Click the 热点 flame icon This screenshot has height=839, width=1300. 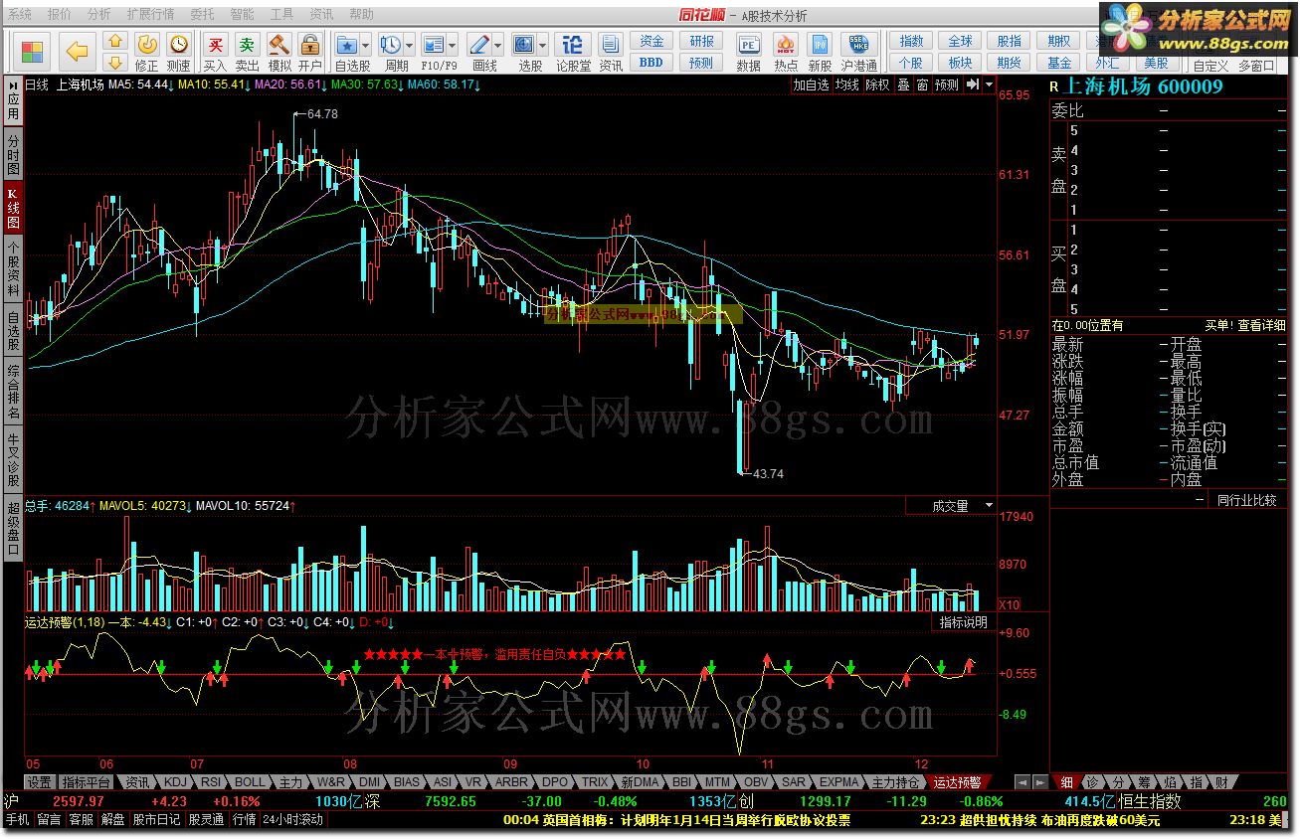[x=786, y=52]
